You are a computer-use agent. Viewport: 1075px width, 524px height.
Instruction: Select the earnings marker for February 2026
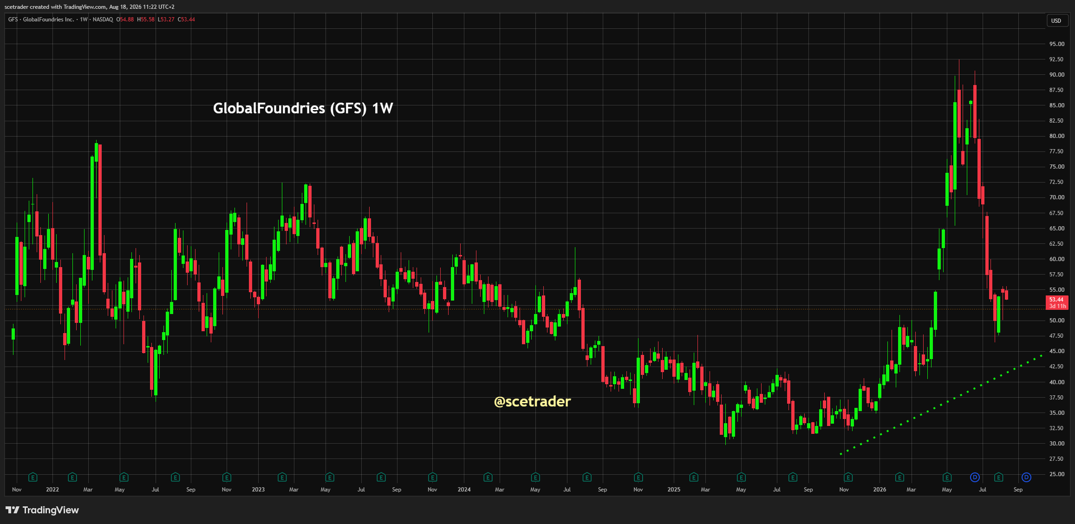899,477
